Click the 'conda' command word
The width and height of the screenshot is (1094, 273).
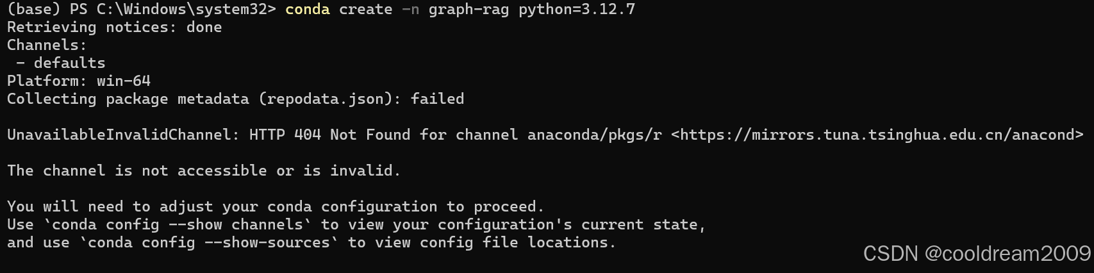pyautogui.click(x=308, y=10)
